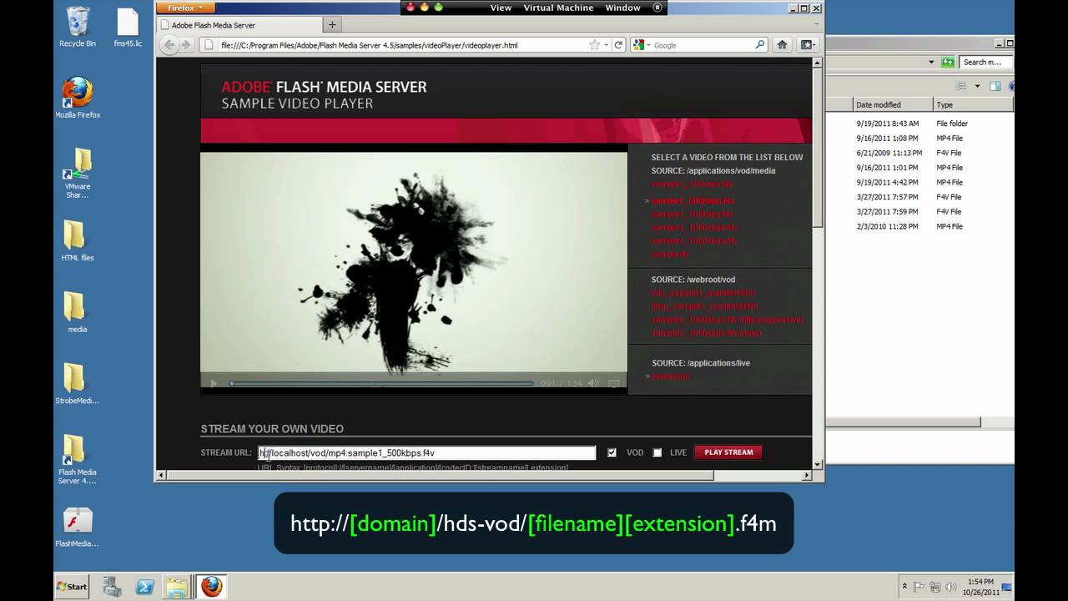Click the PLAY STREAM button

728,452
